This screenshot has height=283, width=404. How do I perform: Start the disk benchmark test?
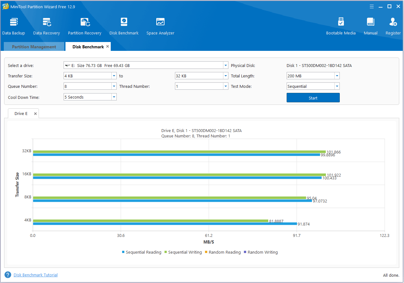pyautogui.click(x=313, y=97)
